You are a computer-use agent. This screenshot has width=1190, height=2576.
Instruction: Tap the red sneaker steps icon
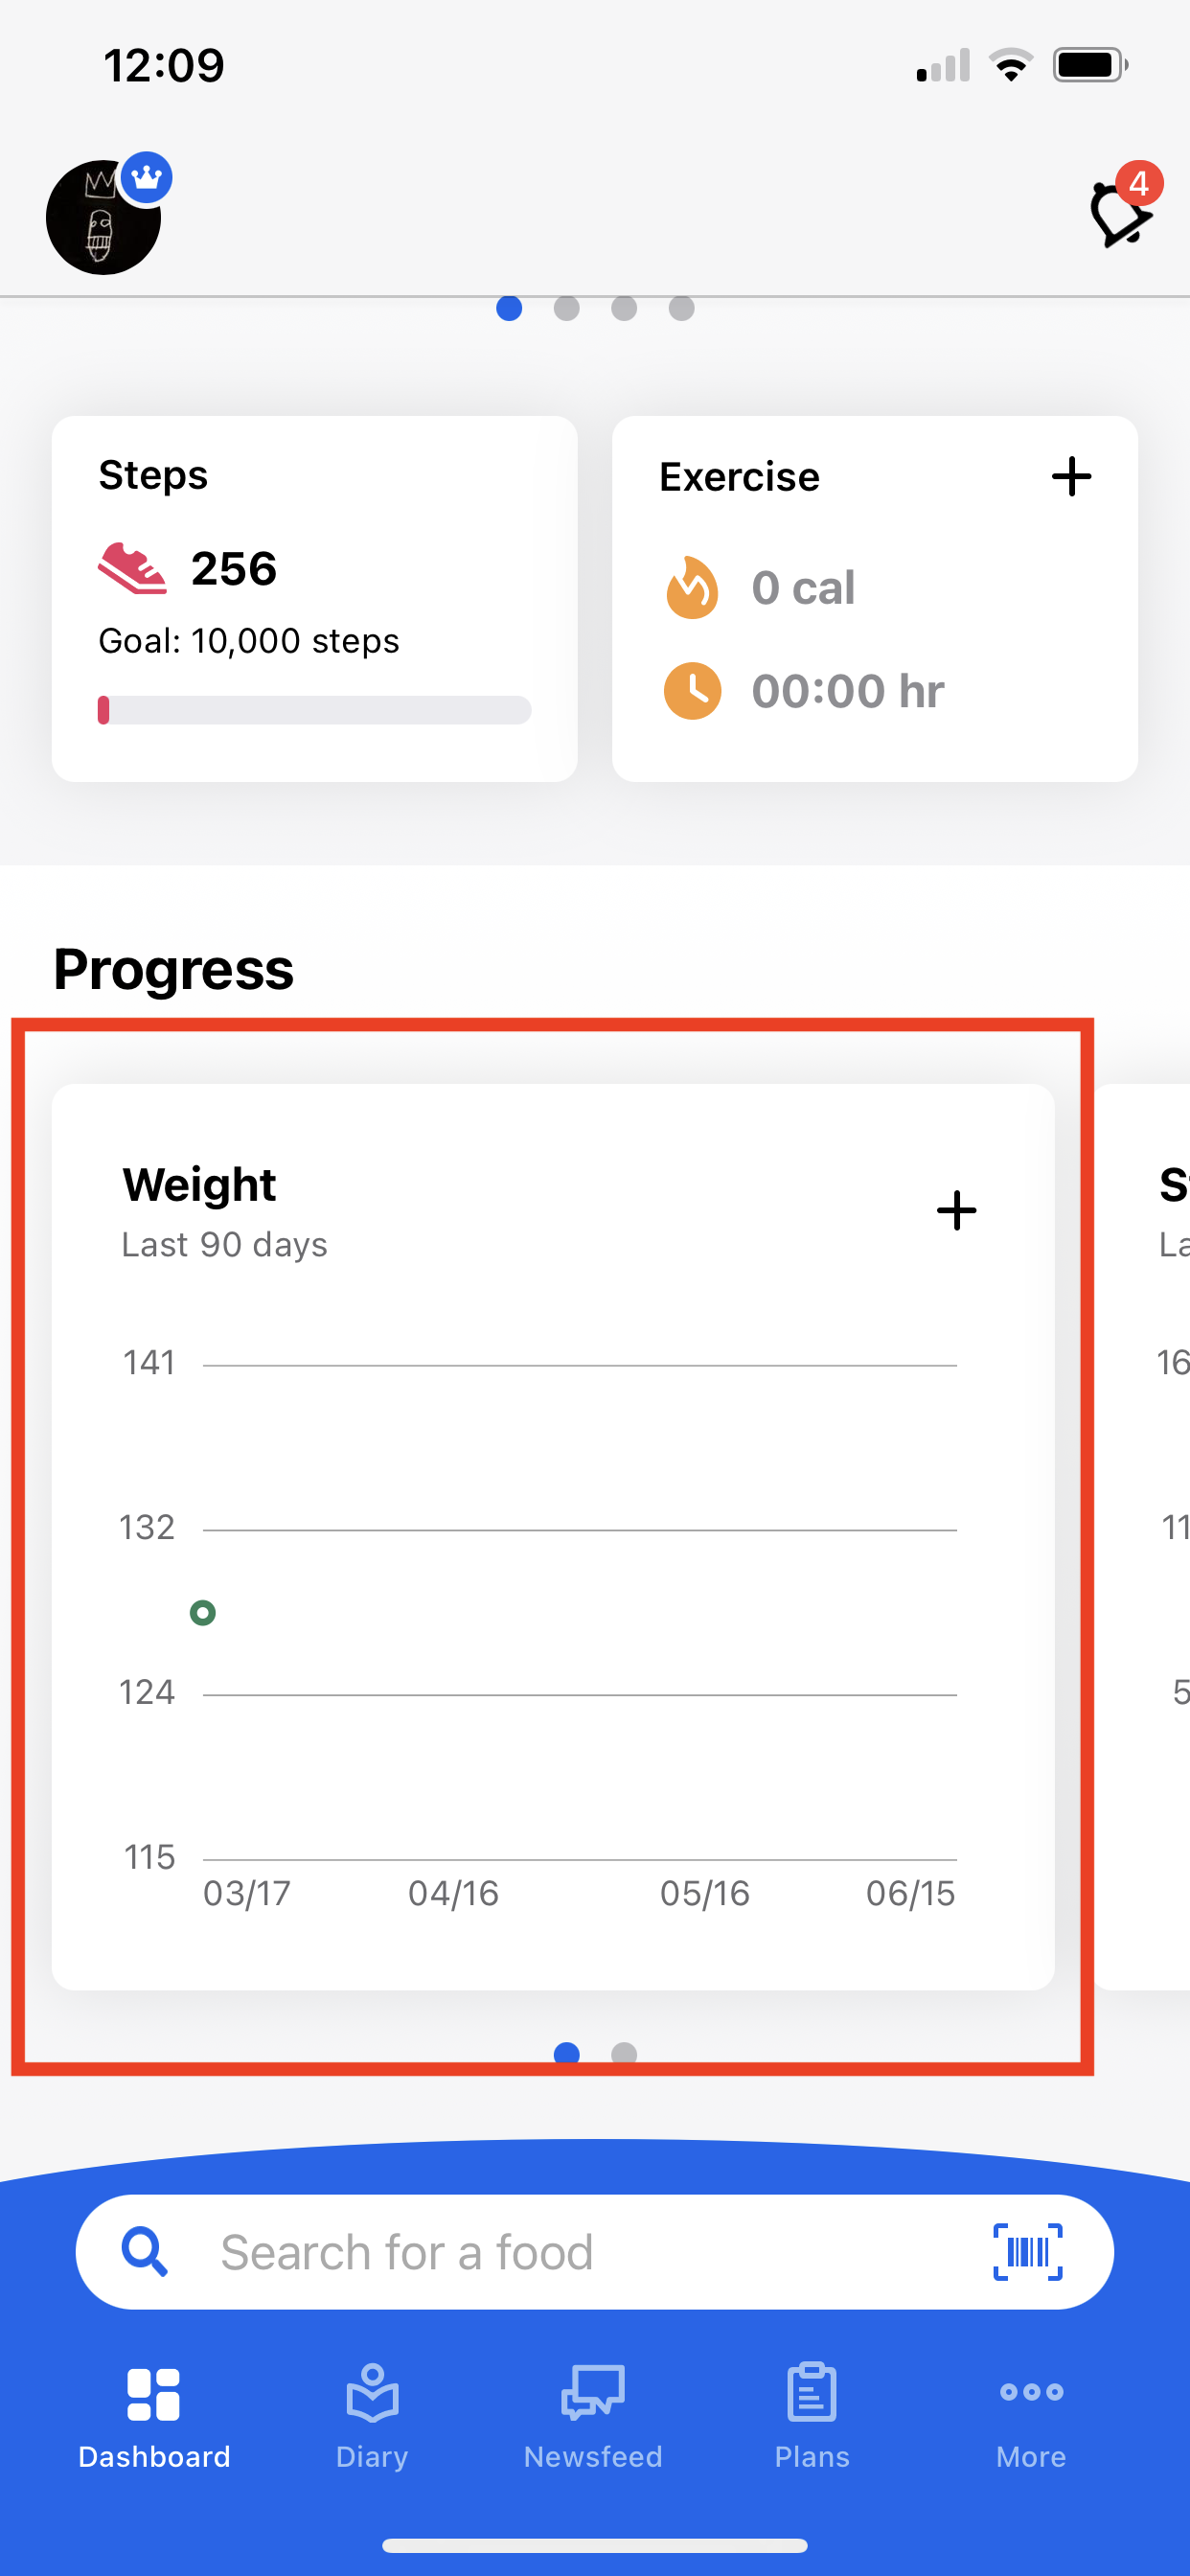coord(133,568)
